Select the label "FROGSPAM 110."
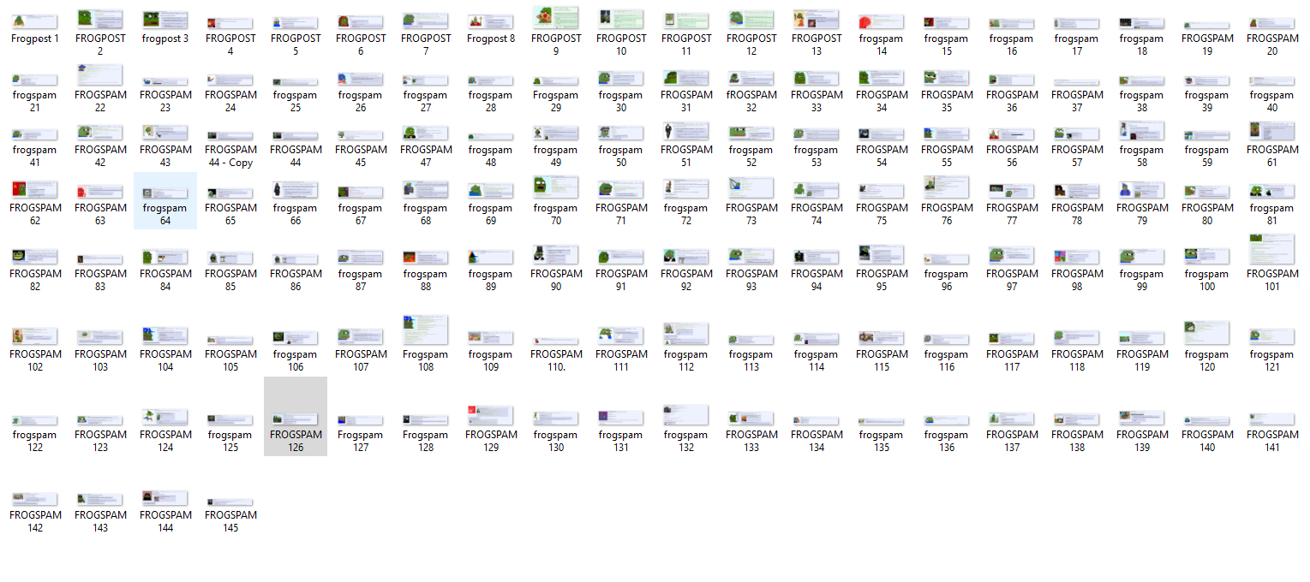The image size is (1310, 582). click(556, 360)
